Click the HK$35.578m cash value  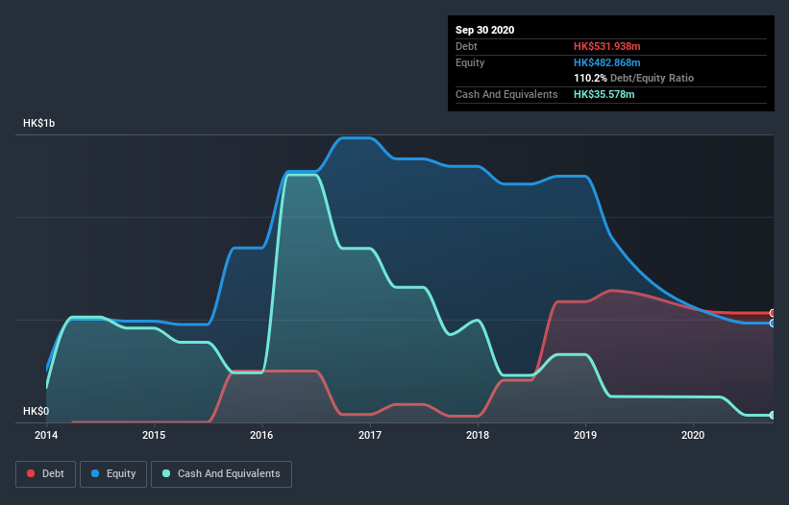pyautogui.click(x=604, y=94)
